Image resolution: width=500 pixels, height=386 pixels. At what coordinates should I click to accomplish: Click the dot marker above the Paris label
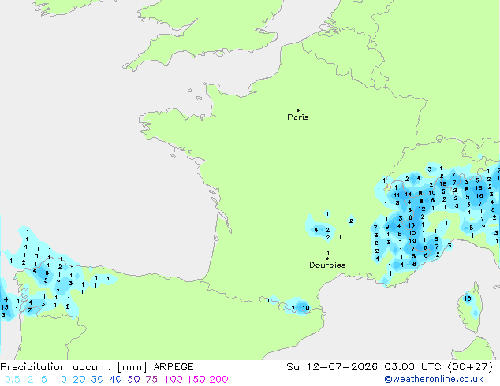(298, 110)
